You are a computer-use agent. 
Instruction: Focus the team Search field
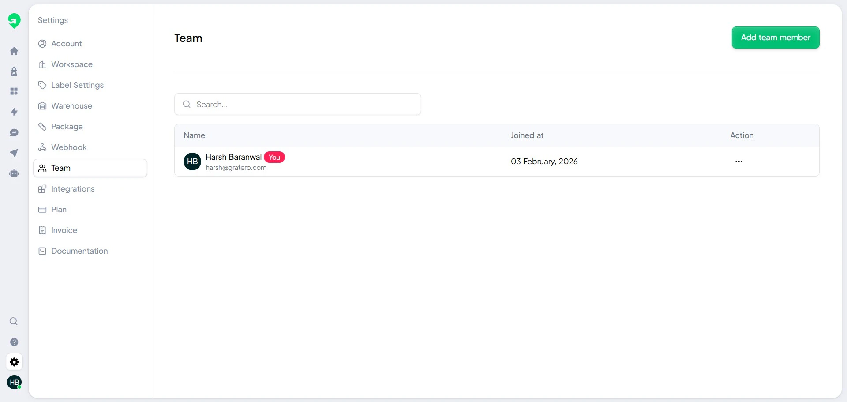click(298, 104)
